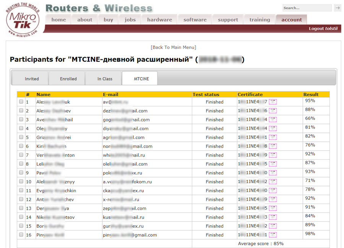The width and height of the screenshot is (344, 248).
Task: Check the box for participant 14
Action: coord(21,217)
